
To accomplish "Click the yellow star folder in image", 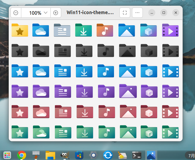I will pos(20,30).
